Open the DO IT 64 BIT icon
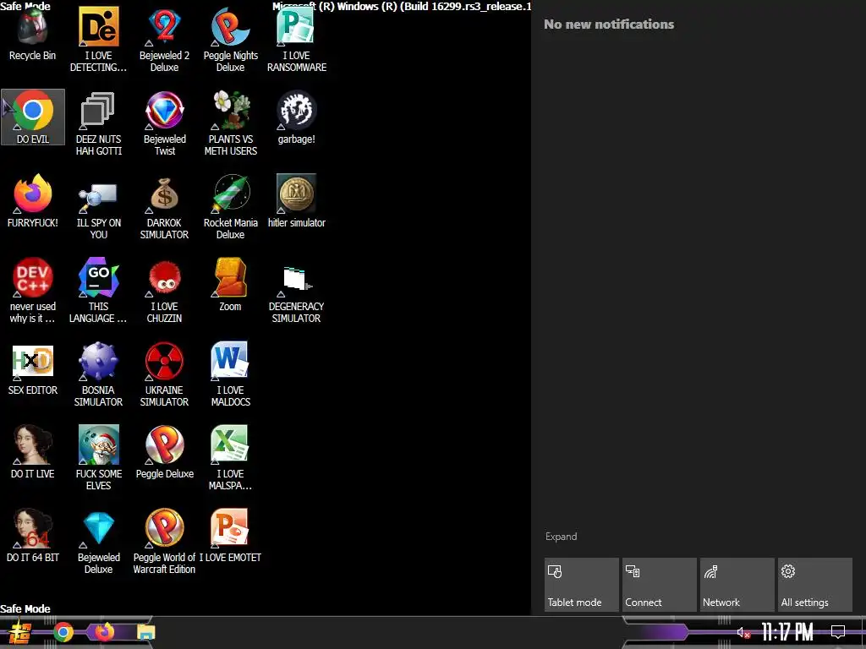The image size is (866, 649). [33, 536]
